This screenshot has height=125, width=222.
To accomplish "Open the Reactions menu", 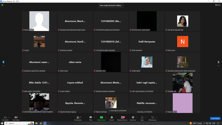I will click(133, 118).
